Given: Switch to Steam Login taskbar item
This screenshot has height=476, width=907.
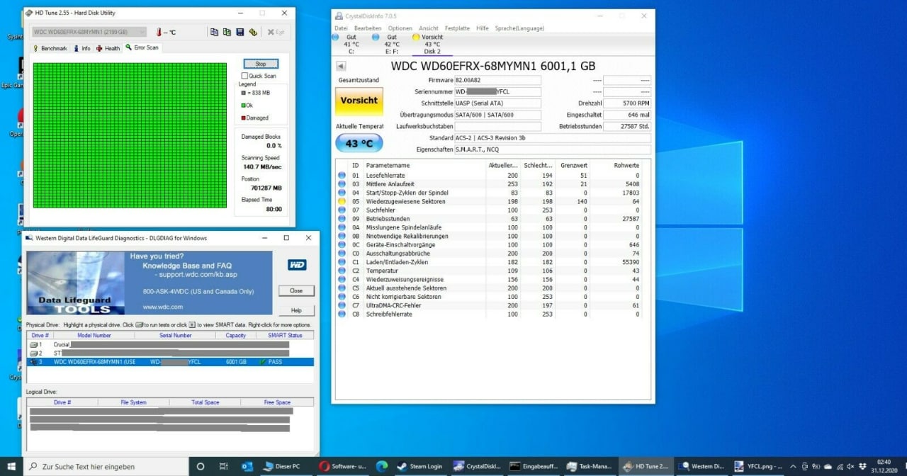Looking at the screenshot, I should coord(419,466).
